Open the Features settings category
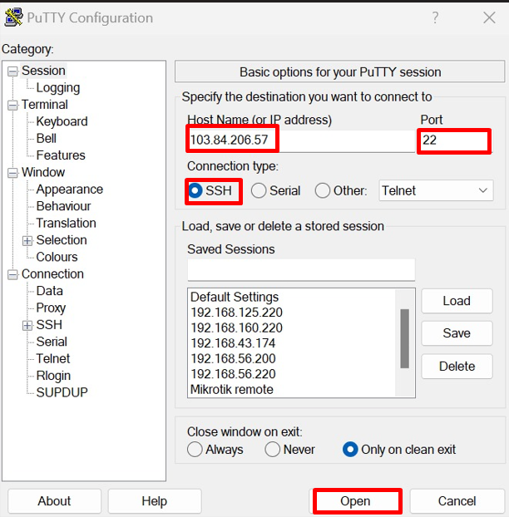The image size is (509, 517). click(61, 155)
